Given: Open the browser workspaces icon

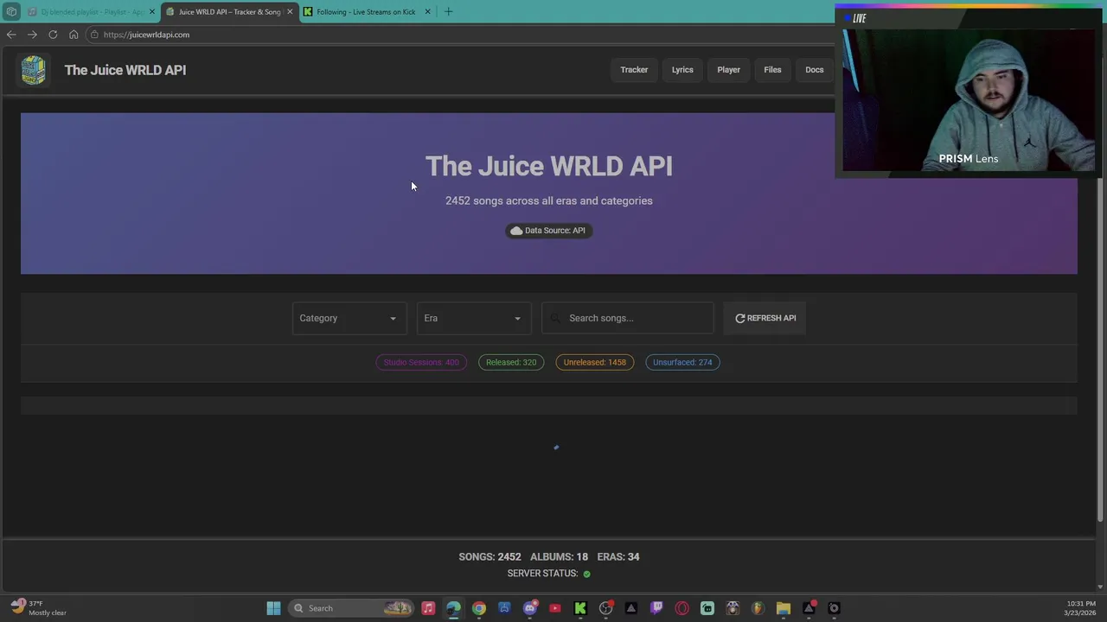Looking at the screenshot, I should point(11,12).
